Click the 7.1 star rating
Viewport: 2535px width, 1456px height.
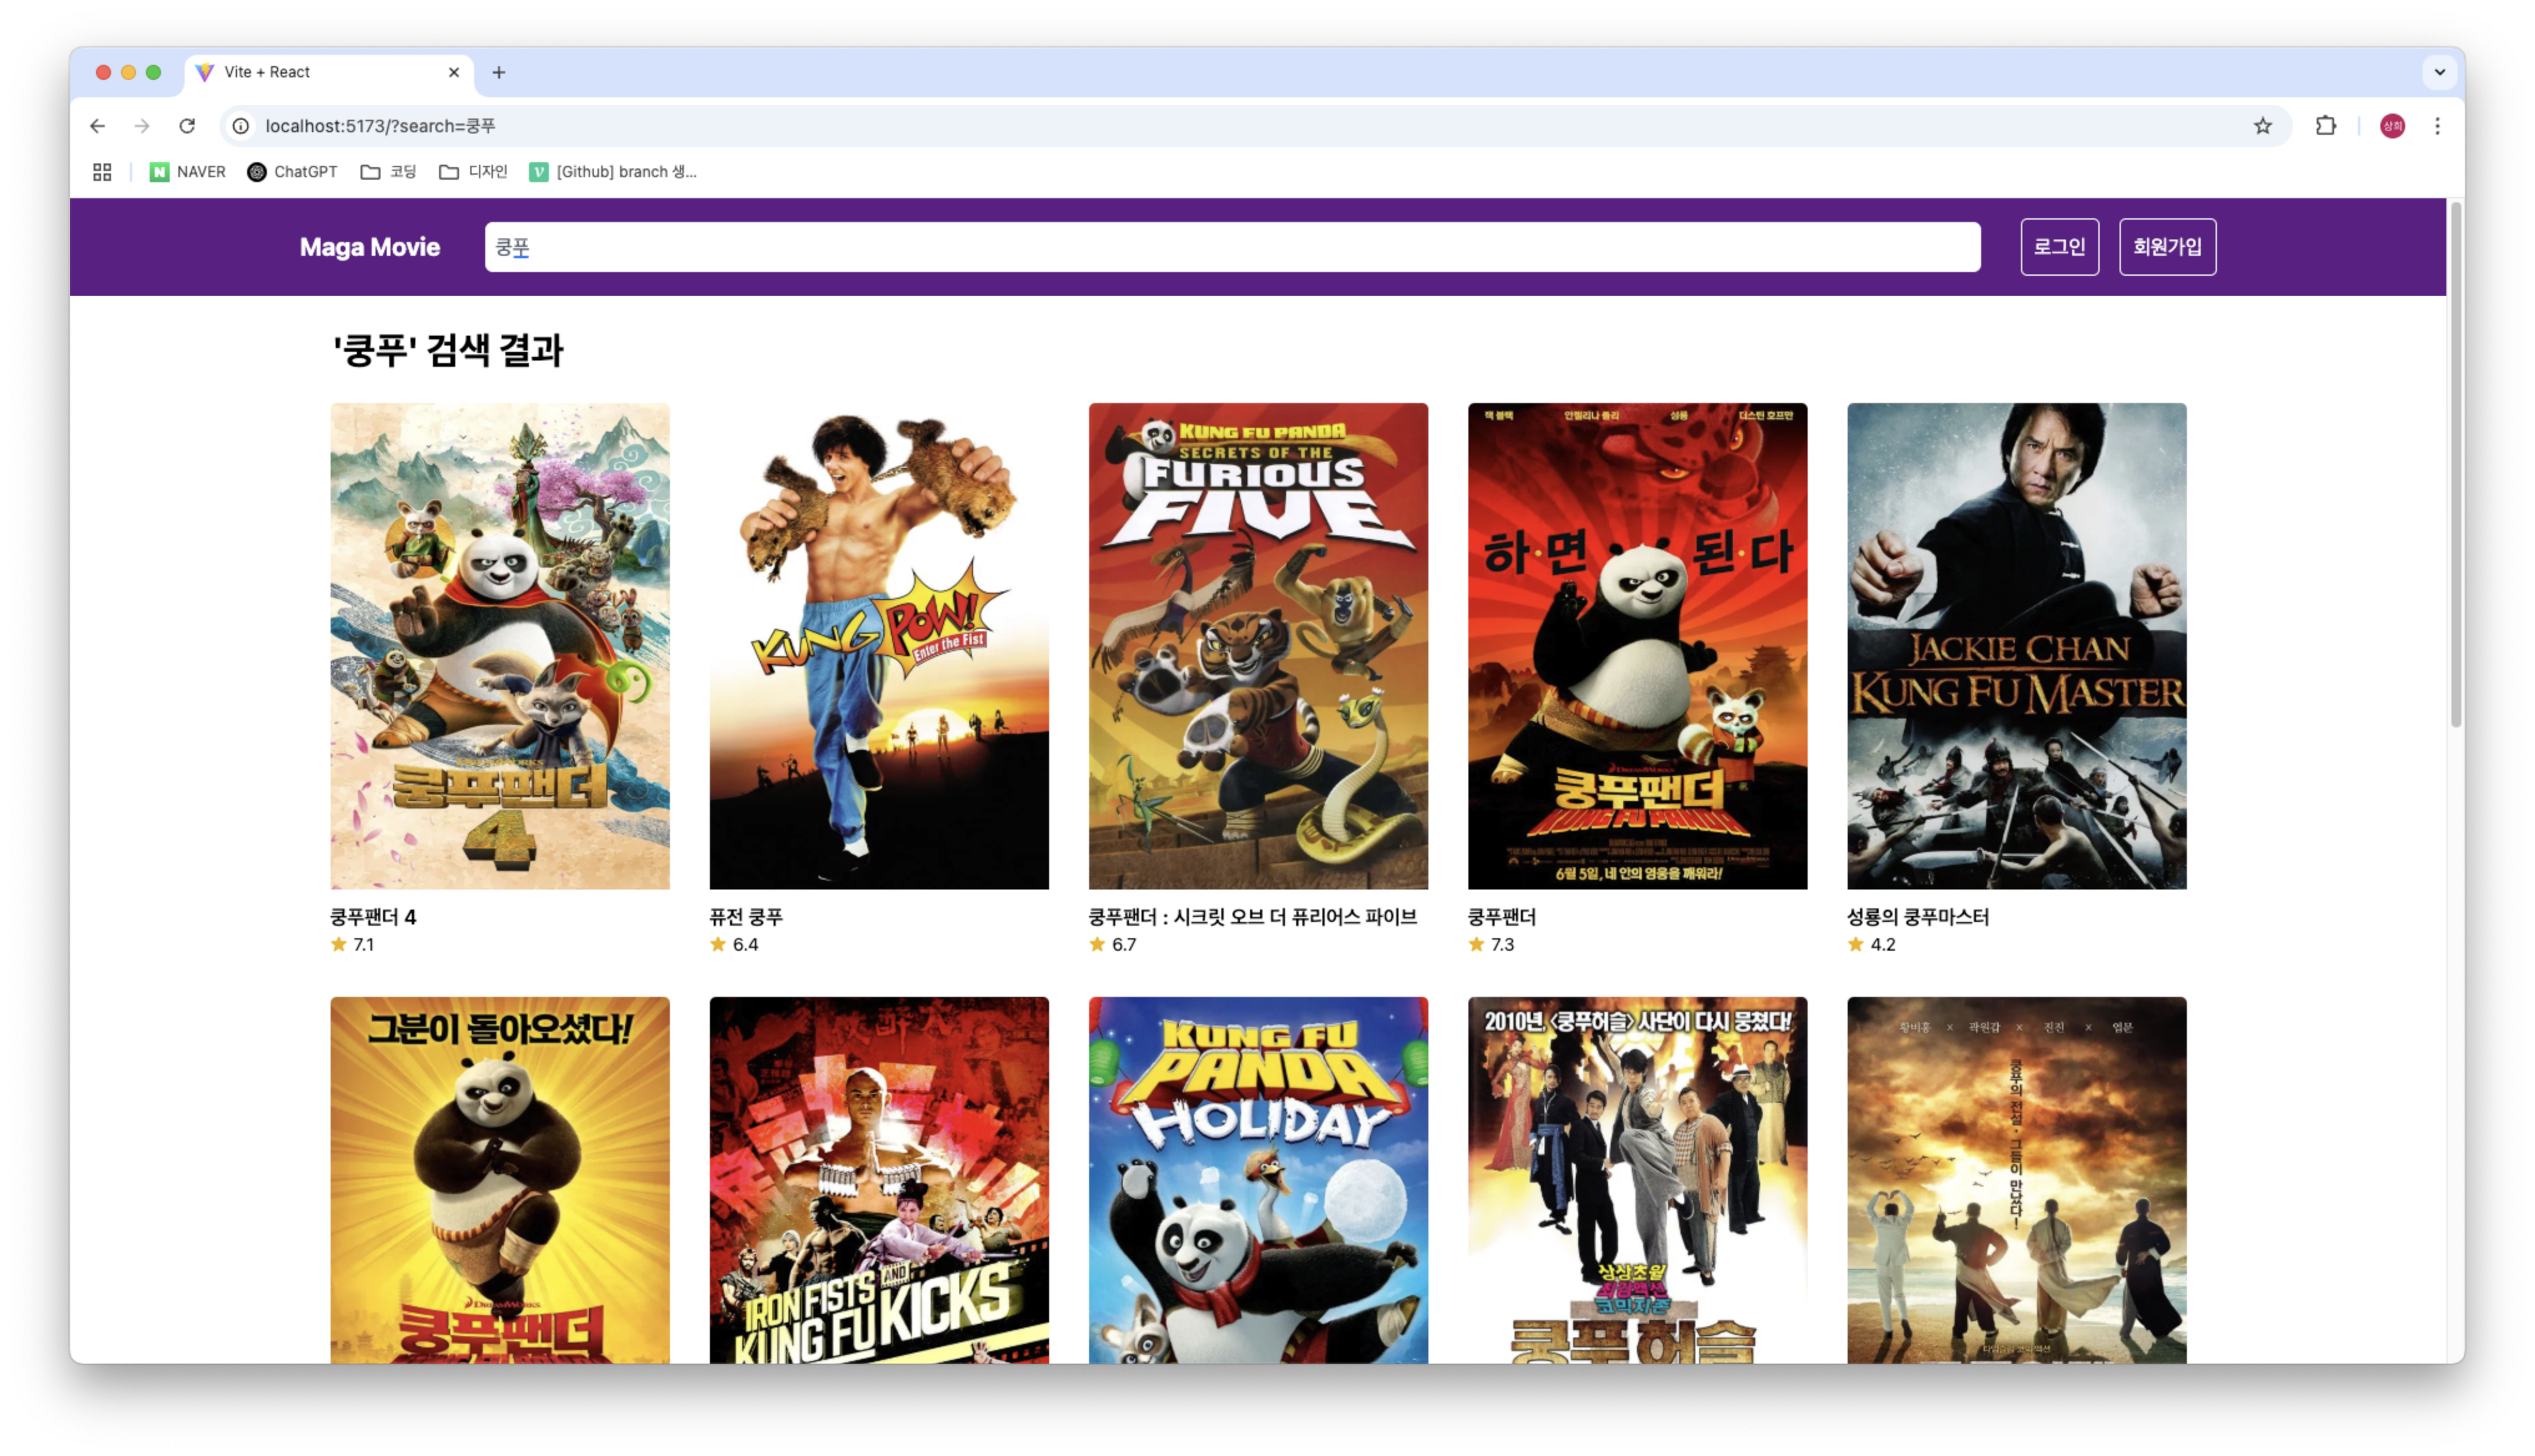352,945
